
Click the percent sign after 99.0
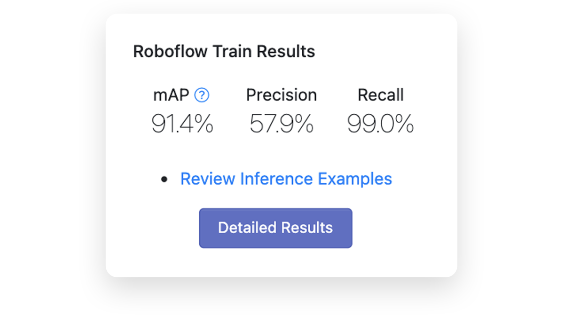(403, 125)
